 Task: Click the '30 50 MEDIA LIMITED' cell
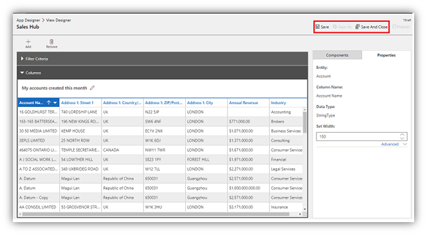[x=39, y=131]
